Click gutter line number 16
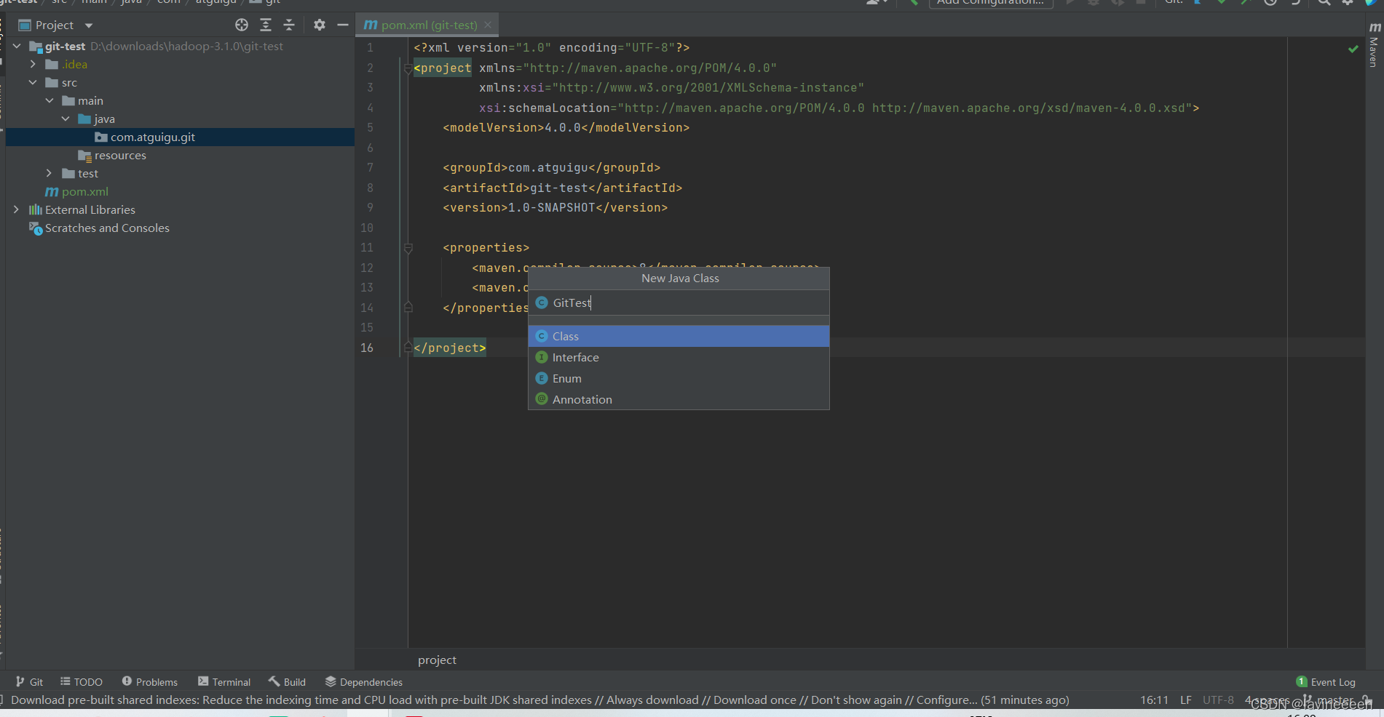Viewport: 1384px width, 717px height. pos(367,348)
